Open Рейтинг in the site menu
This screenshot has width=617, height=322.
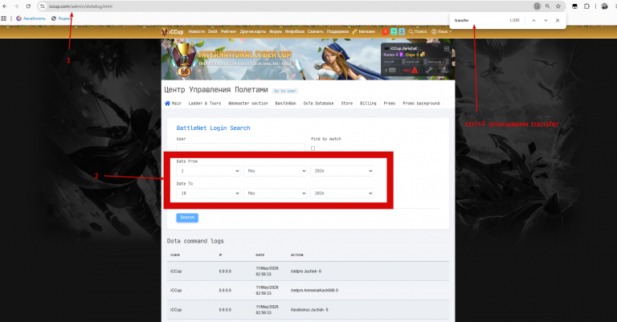tap(228, 31)
